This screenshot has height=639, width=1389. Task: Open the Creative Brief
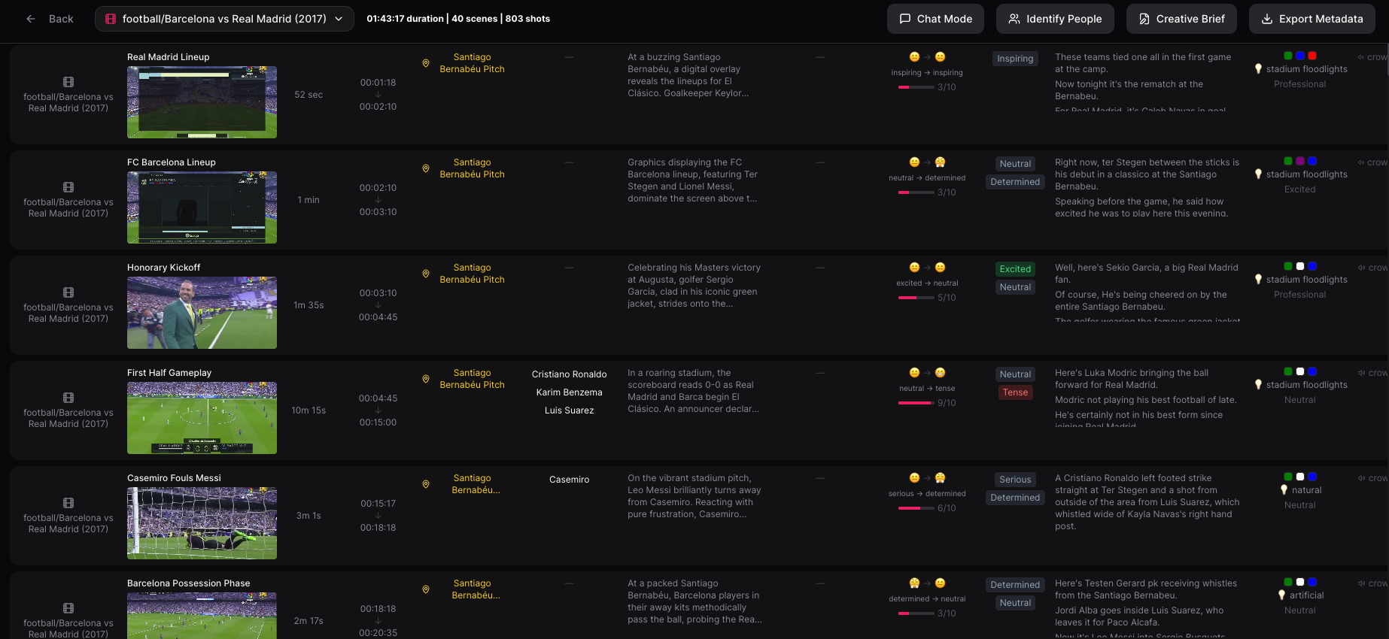pyautogui.click(x=1181, y=19)
